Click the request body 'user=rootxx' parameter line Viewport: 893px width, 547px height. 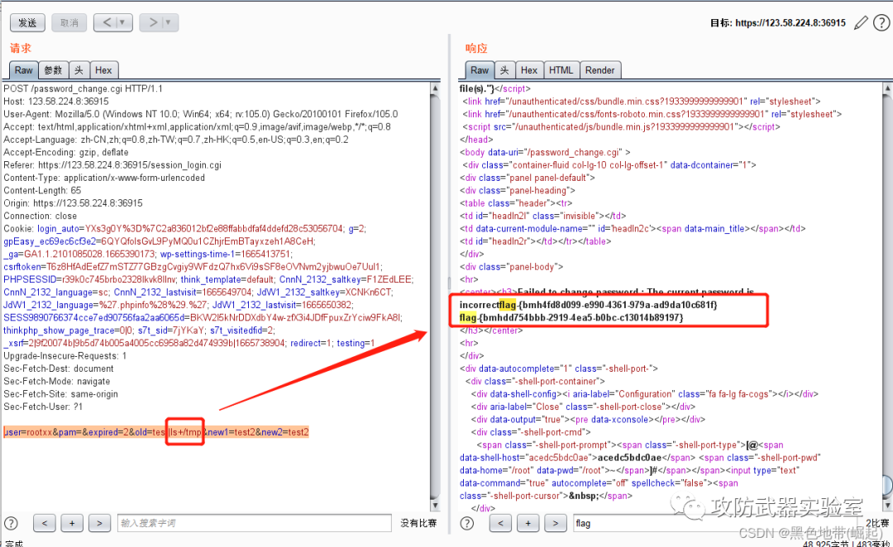(x=156, y=432)
